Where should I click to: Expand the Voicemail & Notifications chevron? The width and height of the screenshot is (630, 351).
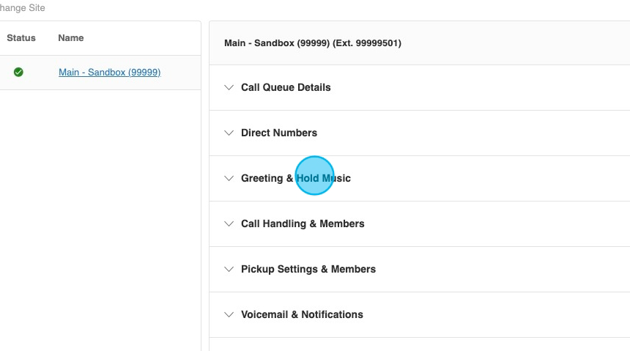coord(229,314)
